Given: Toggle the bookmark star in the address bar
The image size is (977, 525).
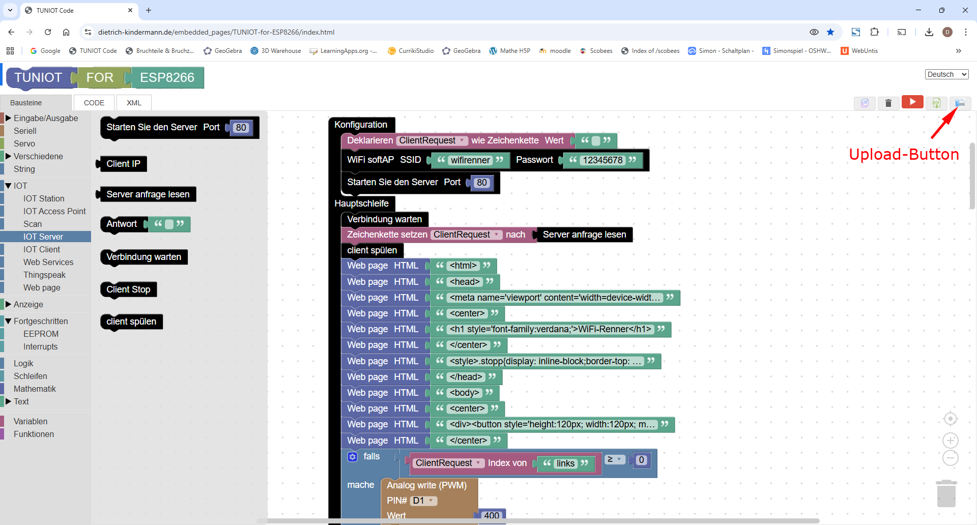Looking at the screenshot, I should [x=831, y=32].
